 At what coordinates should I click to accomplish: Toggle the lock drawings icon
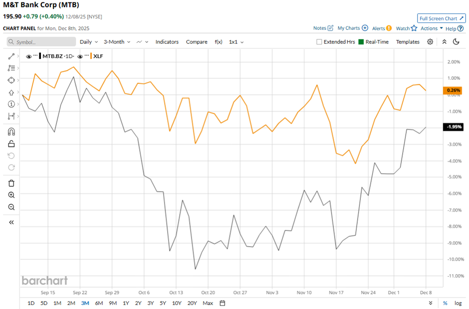click(11, 144)
